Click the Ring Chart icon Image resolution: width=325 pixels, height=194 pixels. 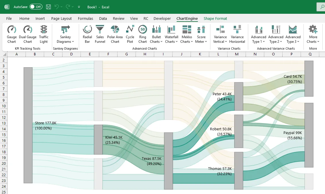(x=142, y=34)
